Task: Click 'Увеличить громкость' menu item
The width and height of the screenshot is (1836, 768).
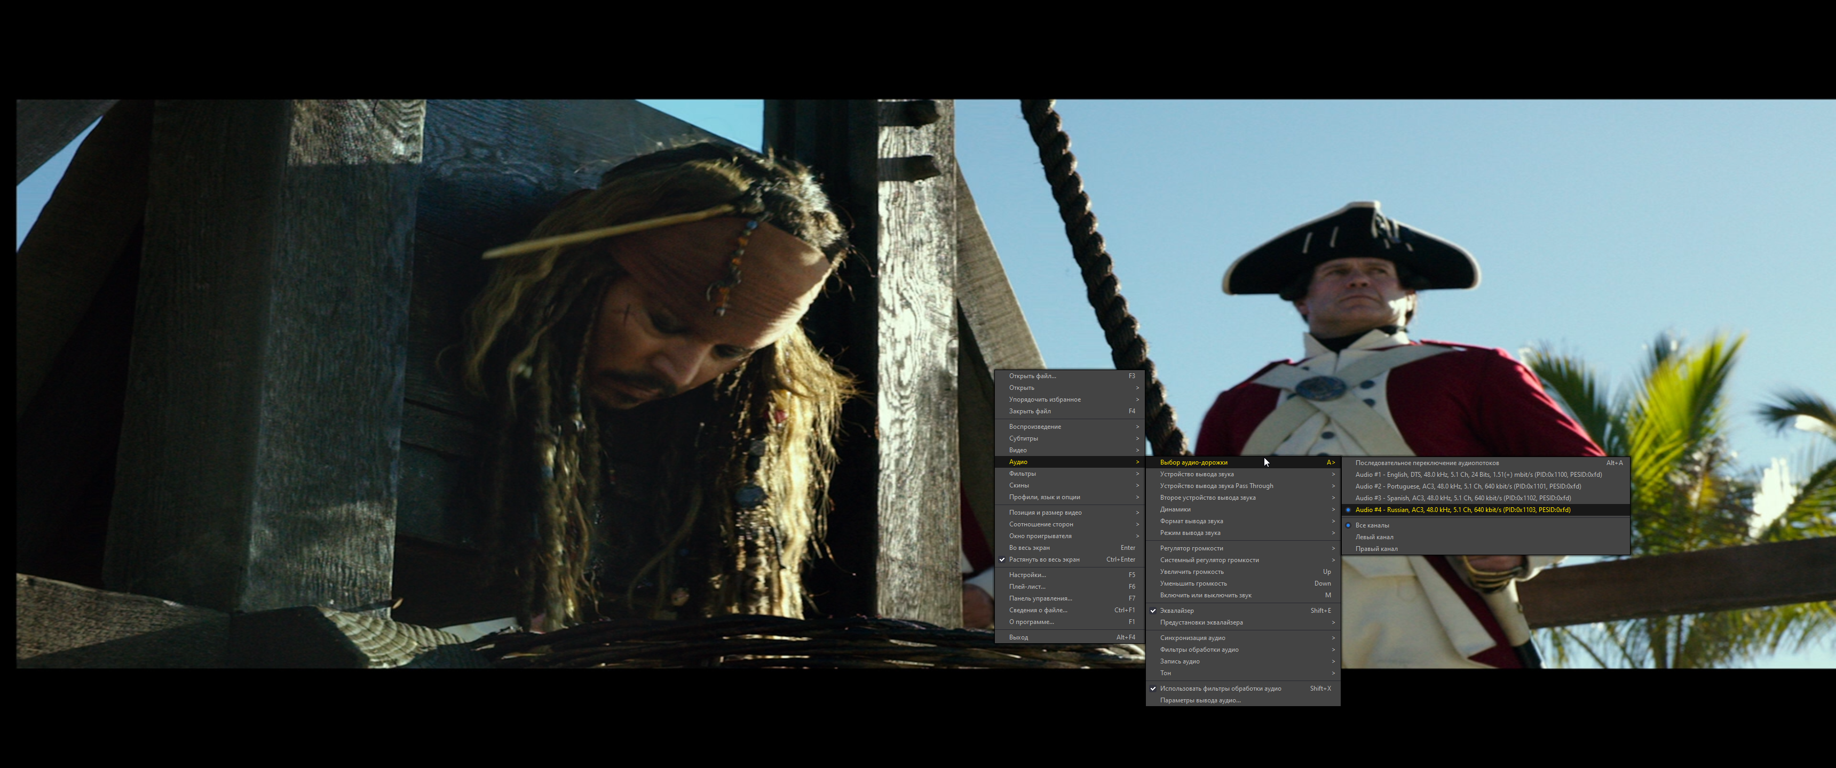Action: pyautogui.click(x=1192, y=572)
